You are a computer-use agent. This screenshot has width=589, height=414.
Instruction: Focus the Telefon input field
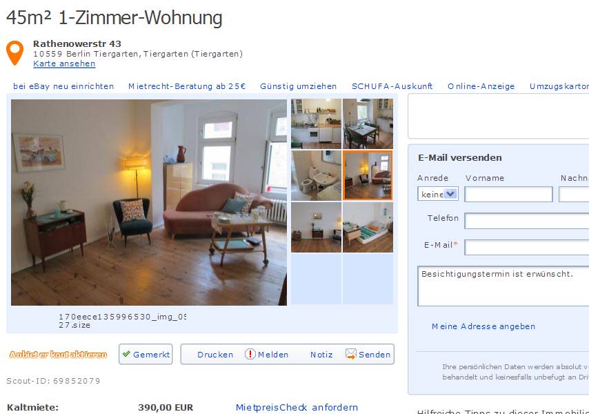tap(527, 221)
